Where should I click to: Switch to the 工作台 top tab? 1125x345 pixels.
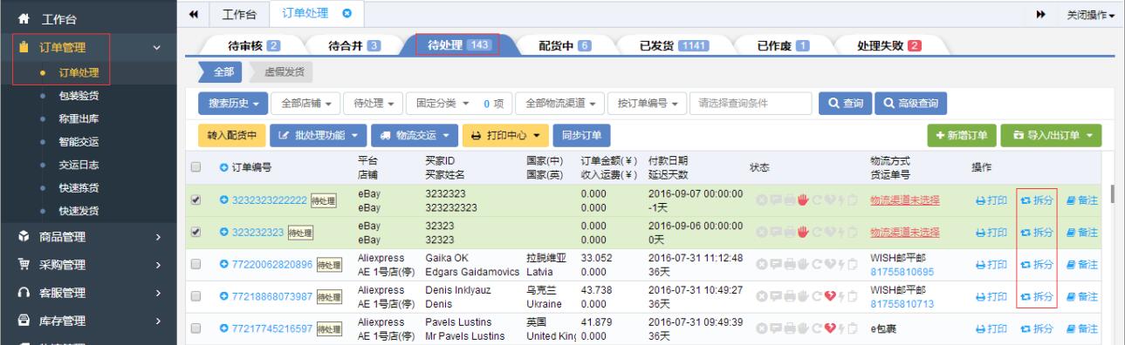(240, 14)
